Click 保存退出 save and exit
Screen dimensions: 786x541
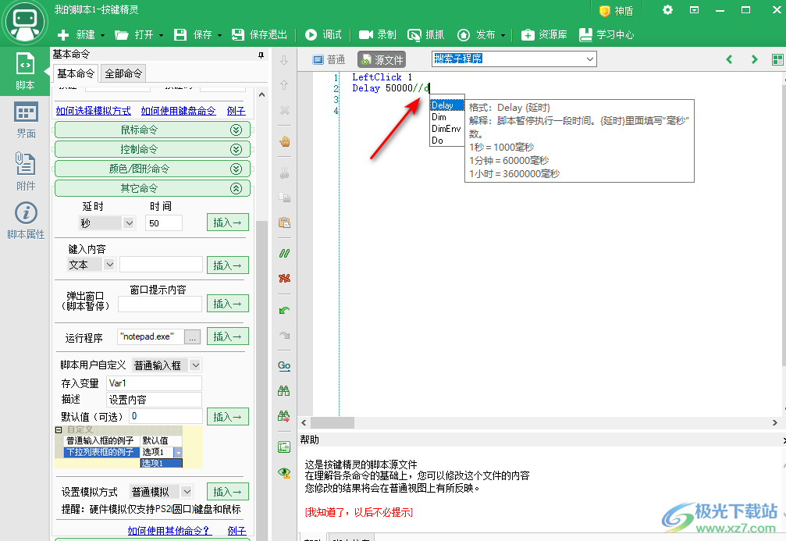tap(259, 34)
